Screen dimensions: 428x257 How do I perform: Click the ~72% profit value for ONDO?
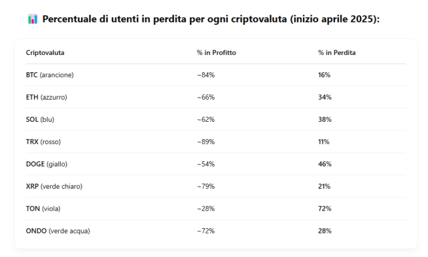206,231
